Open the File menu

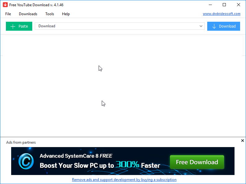click(x=8, y=14)
